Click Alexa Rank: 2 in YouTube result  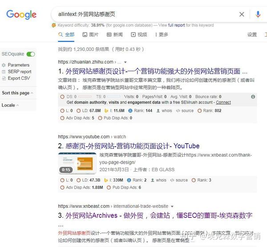pyautogui.click(x=137, y=180)
